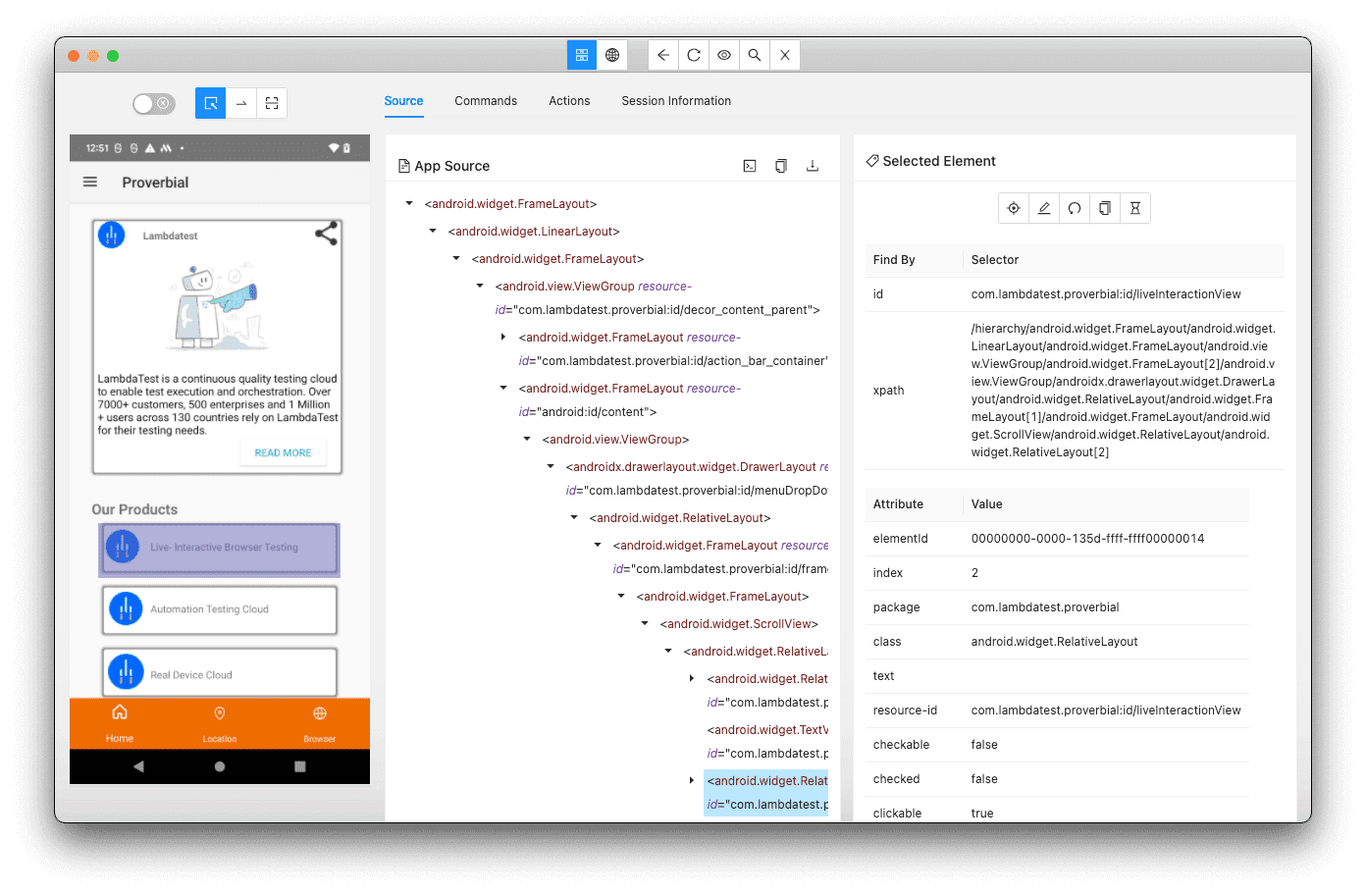Switch to Web/Hybrid App Mode globe icon
The image size is (1366, 895).
click(612, 55)
